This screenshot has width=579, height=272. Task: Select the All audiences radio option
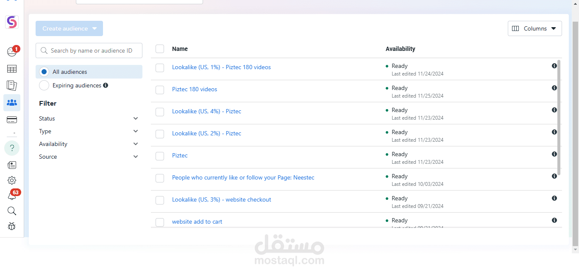44,72
